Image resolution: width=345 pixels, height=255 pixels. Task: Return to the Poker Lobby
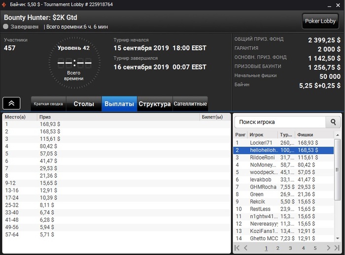point(320,21)
